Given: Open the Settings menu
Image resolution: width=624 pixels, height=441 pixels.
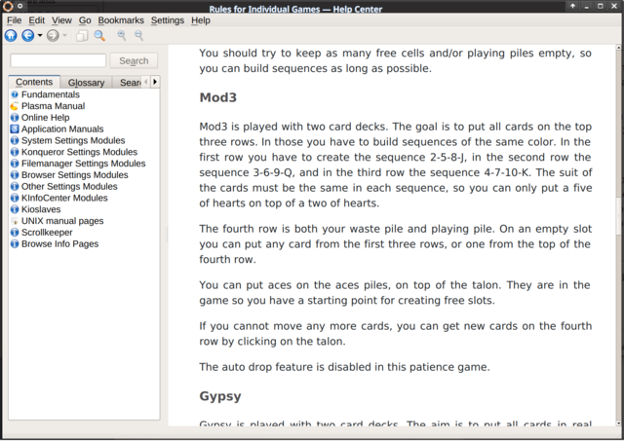Looking at the screenshot, I should 168,20.
